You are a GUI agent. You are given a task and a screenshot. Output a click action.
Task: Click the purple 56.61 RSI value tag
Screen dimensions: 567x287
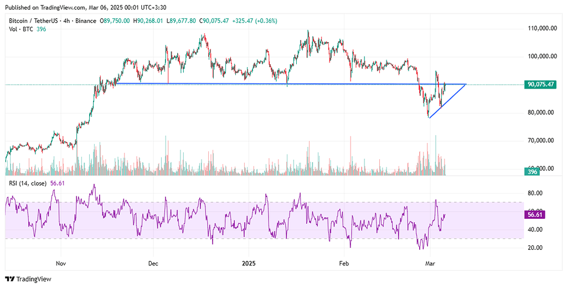point(534,214)
